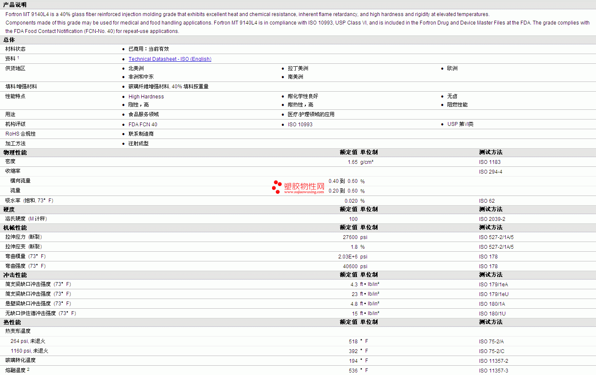The image size is (596, 375).
Task: Click the ISO 62 test method
Action: pos(487,201)
